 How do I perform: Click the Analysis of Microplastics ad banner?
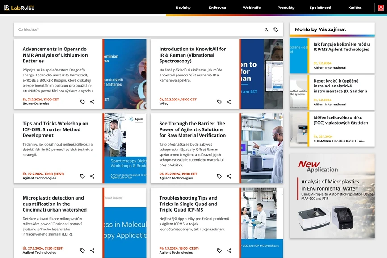pos(332,196)
